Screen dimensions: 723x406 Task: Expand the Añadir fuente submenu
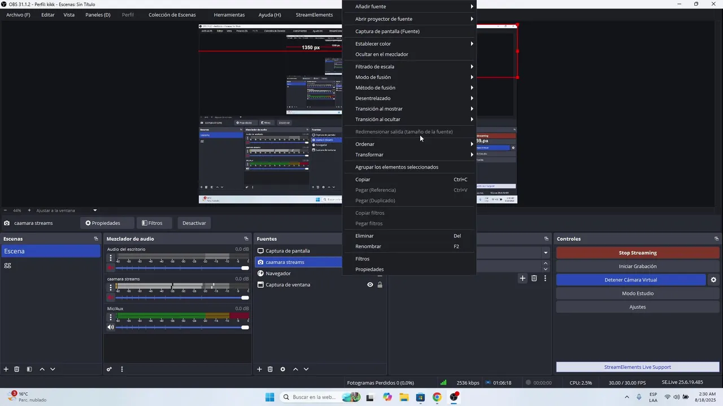pyautogui.click(x=410, y=7)
